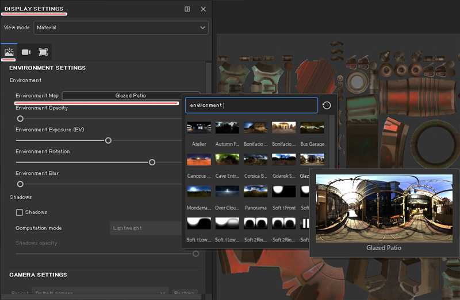Enable the Shadows checkbox

click(20, 212)
